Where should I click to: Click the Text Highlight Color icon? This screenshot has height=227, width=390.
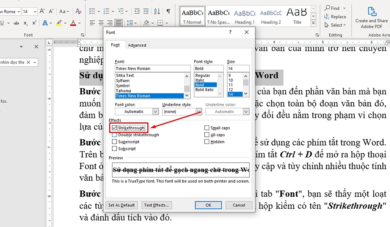(59, 23)
